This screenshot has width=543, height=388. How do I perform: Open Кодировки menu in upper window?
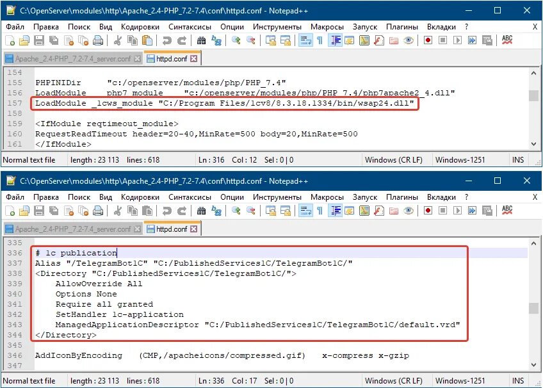point(140,27)
